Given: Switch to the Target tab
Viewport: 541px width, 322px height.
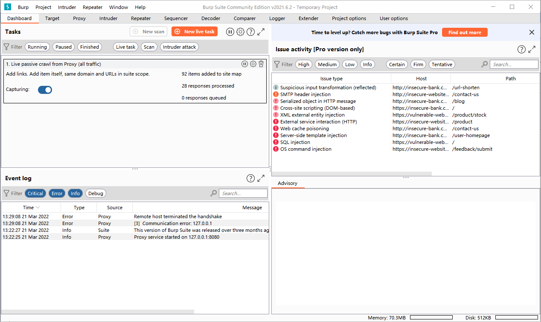Looking at the screenshot, I should tap(52, 18).
